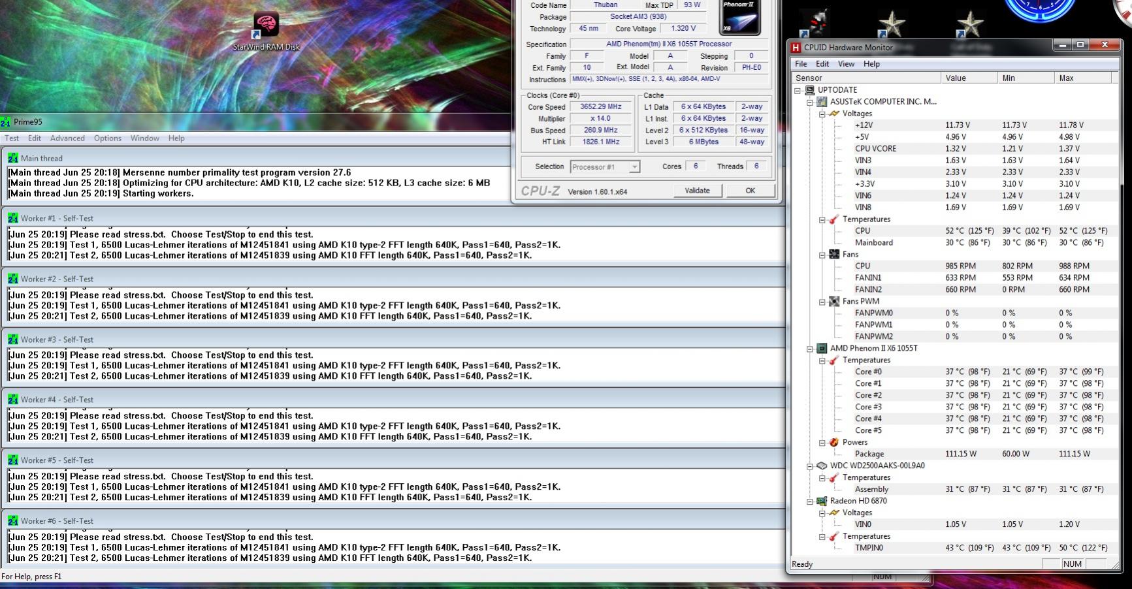
Task: Click the Powers icon
Action: pos(834,442)
